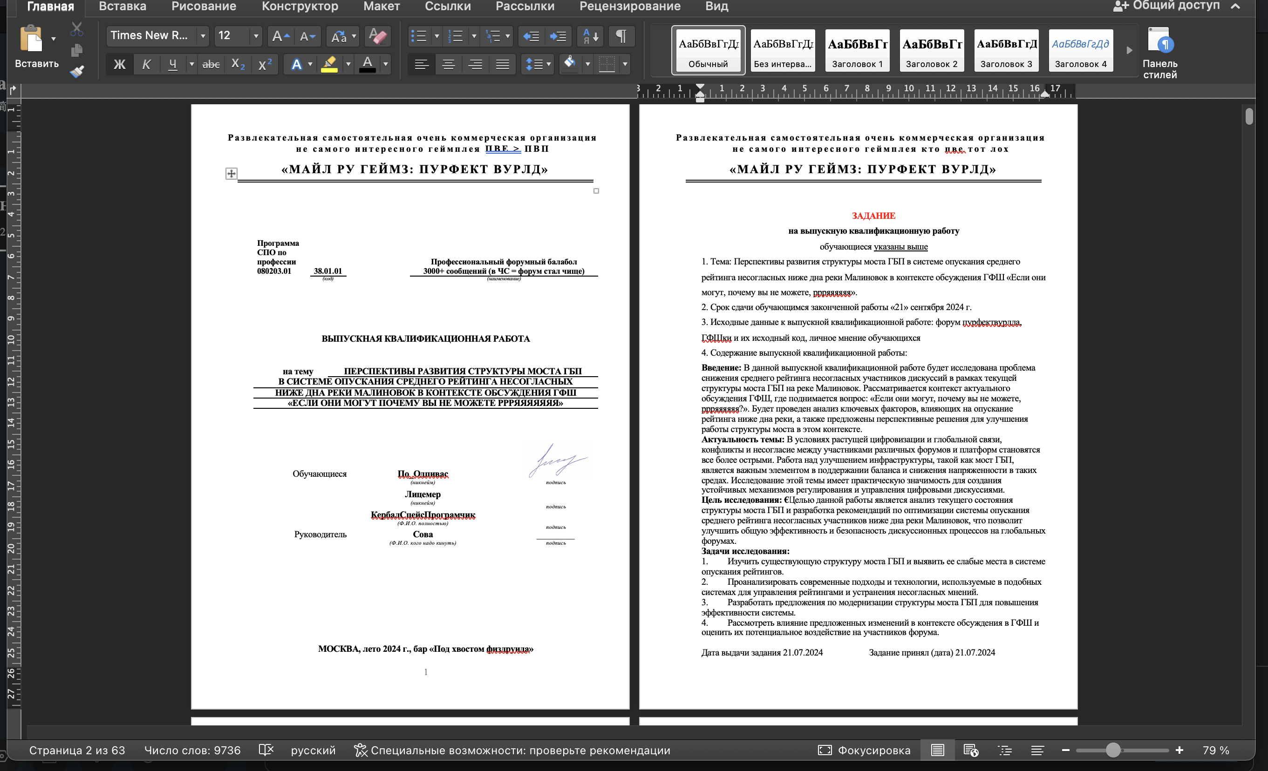Open the Рецензирование tab
Image resolution: width=1268 pixels, height=771 pixels.
pos(629,6)
